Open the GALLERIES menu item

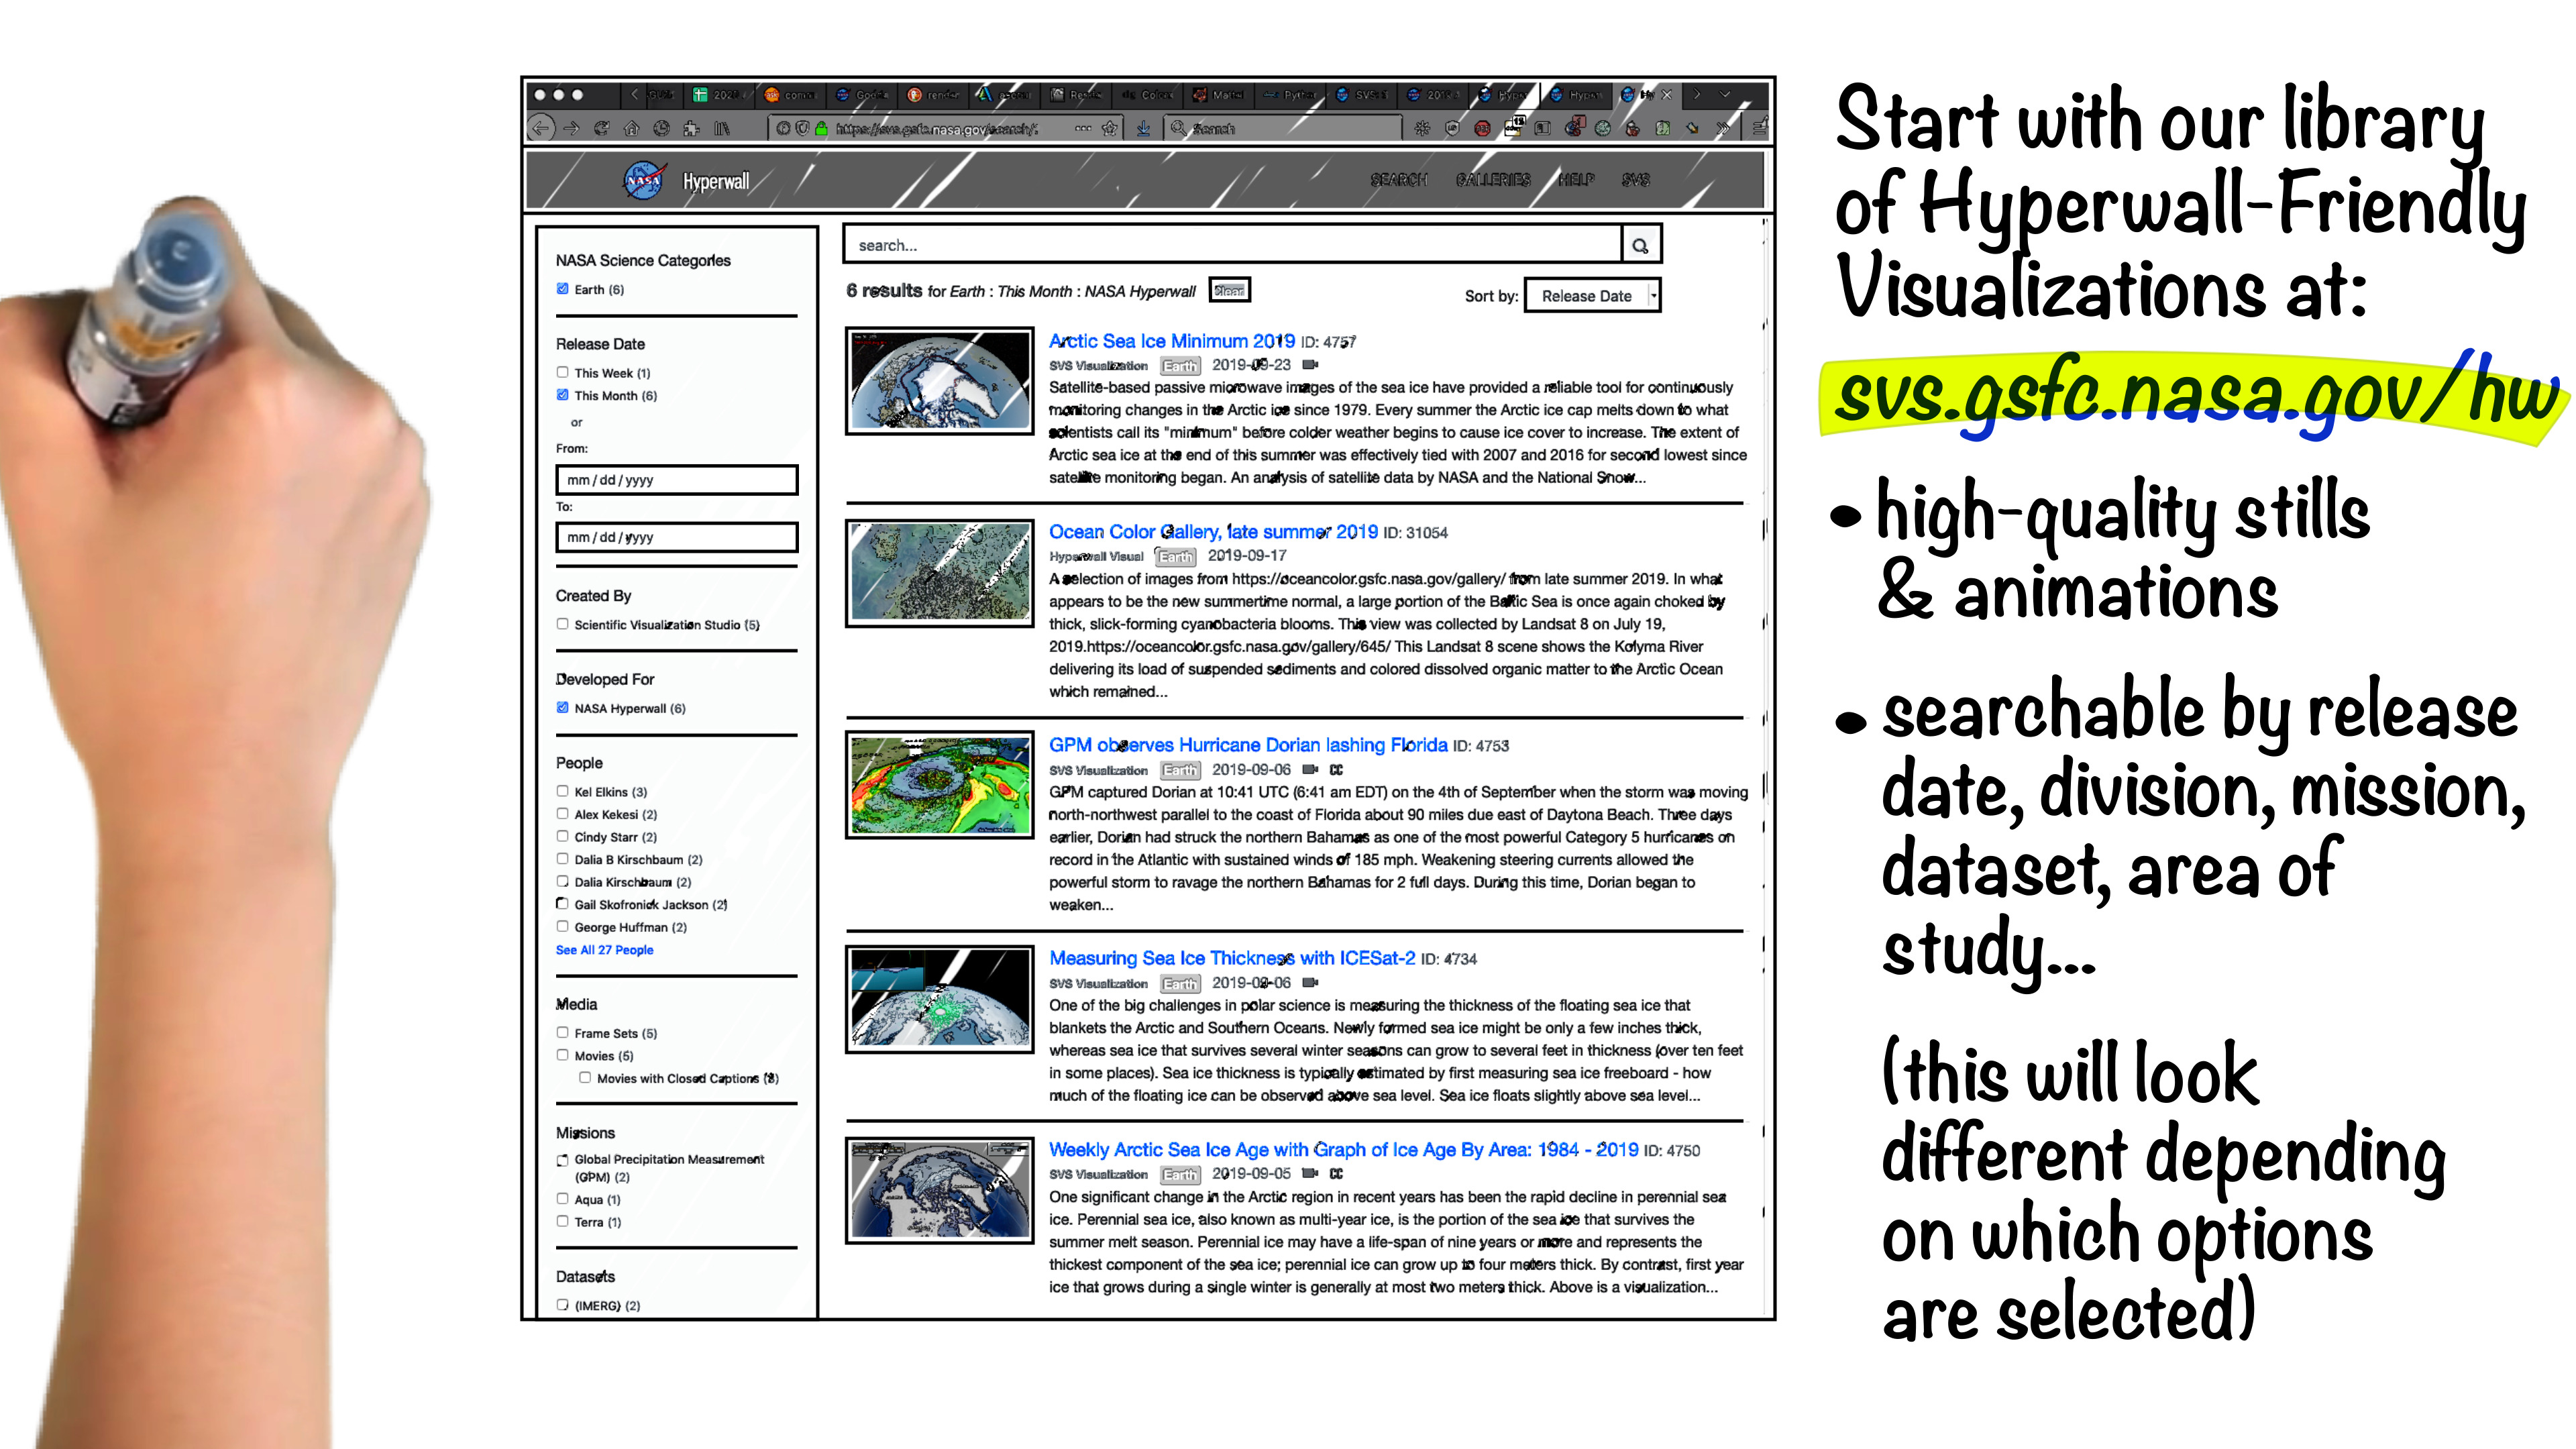point(1493,180)
